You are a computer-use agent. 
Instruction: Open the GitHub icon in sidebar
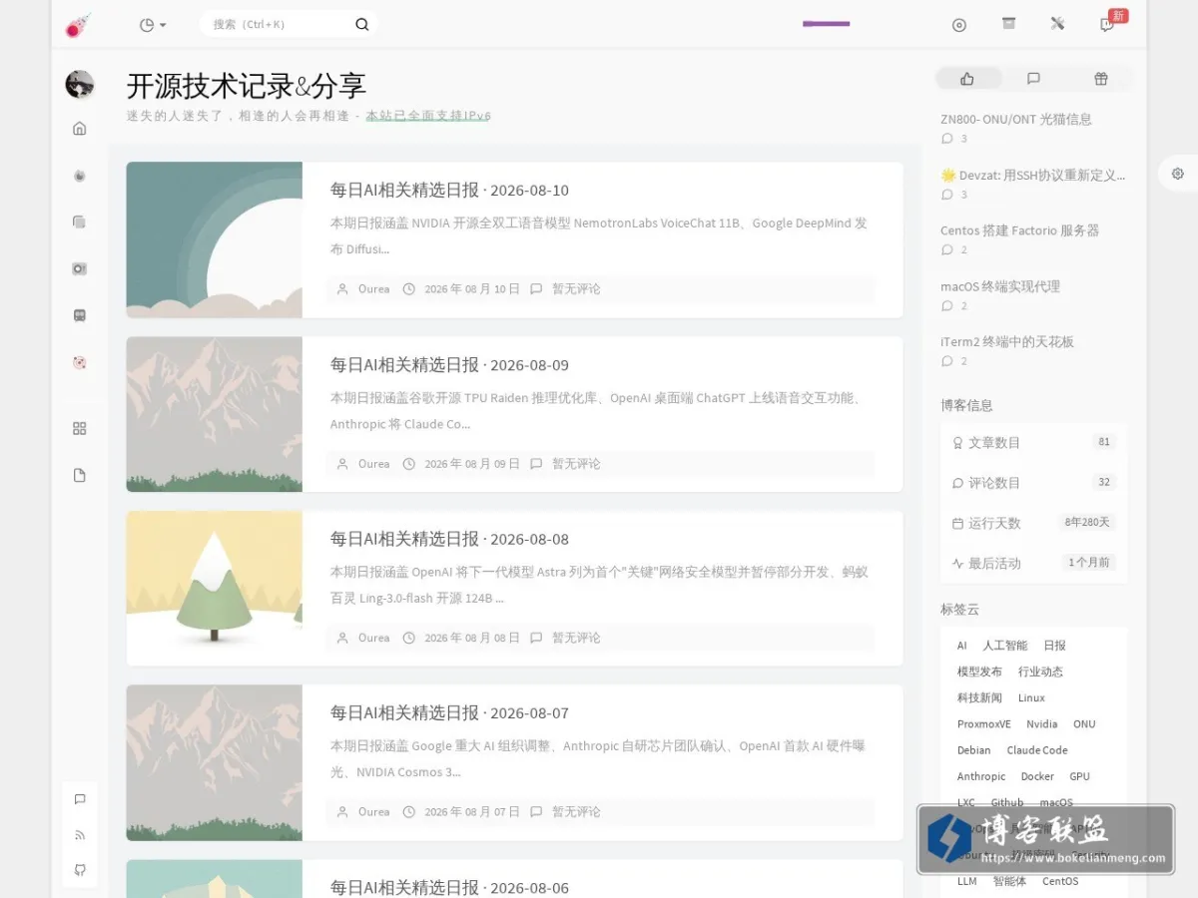(x=80, y=870)
